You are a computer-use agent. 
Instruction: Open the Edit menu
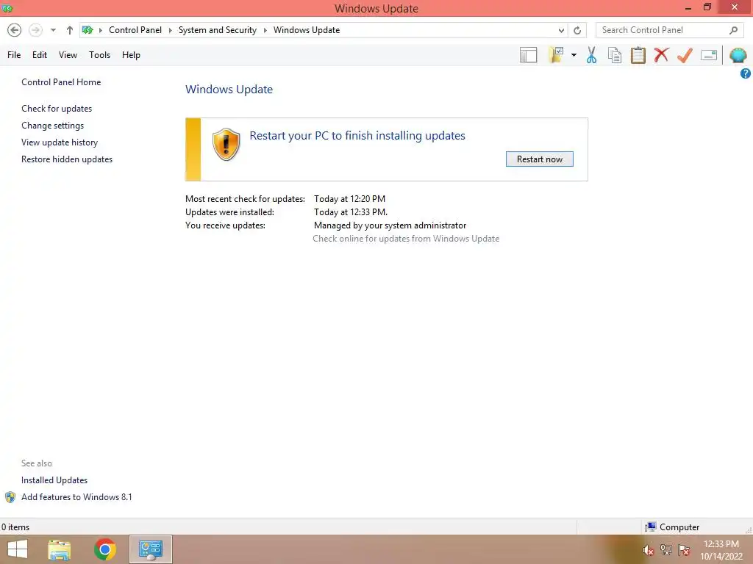click(x=40, y=54)
